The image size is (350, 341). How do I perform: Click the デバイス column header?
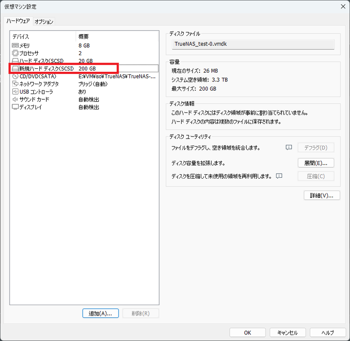[x=43, y=36]
